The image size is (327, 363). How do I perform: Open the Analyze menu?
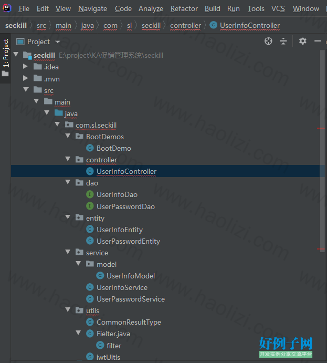pos(151,8)
